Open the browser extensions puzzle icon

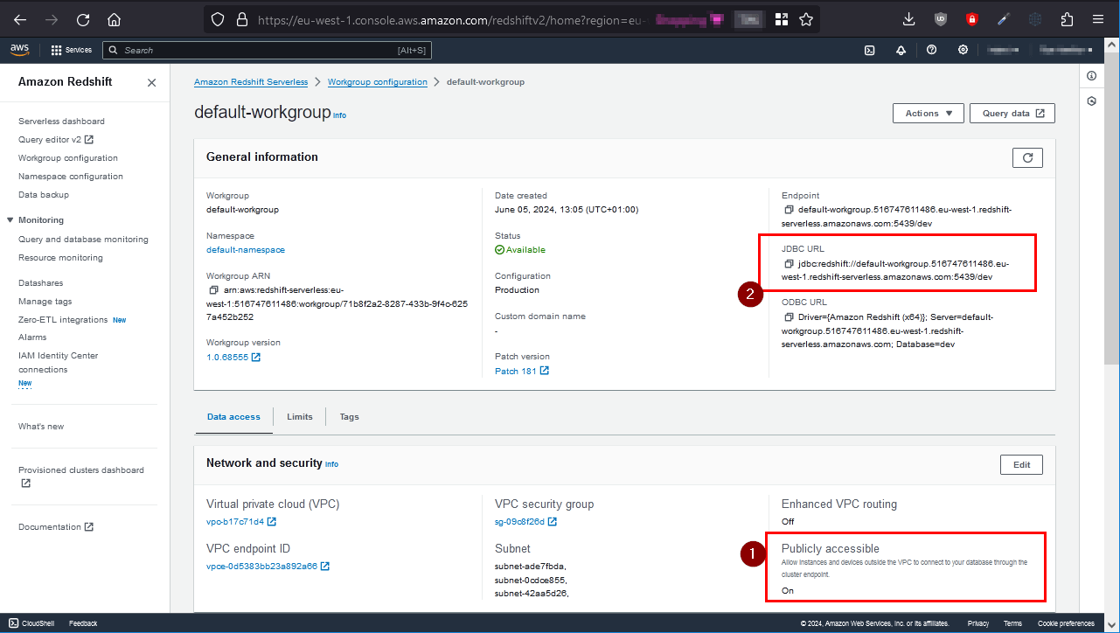[x=1067, y=19]
